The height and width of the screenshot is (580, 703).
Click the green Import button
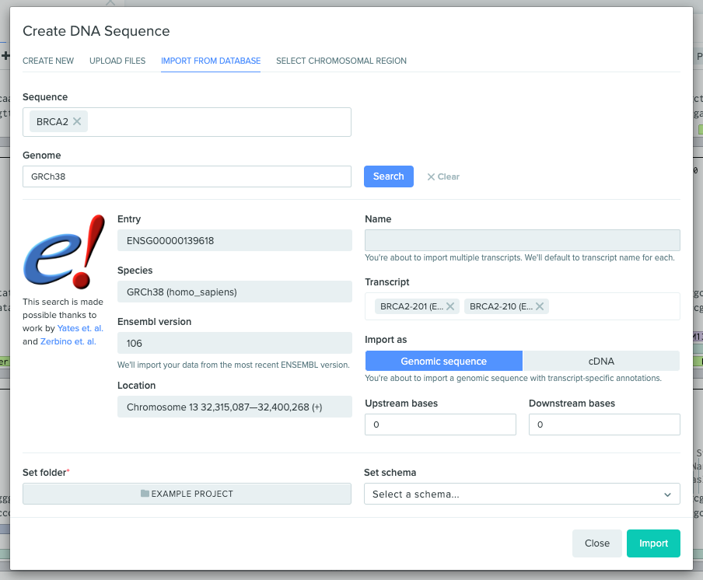tap(653, 543)
